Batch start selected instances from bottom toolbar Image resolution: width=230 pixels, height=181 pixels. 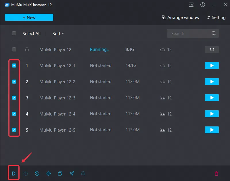(14, 174)
